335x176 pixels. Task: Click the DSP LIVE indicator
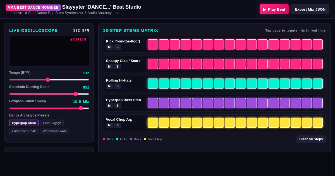point(78,40)
